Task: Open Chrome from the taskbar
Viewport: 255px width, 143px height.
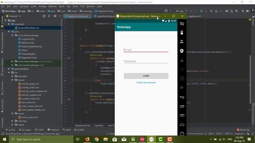Action: pyautogui.click(x=96, y=139)
